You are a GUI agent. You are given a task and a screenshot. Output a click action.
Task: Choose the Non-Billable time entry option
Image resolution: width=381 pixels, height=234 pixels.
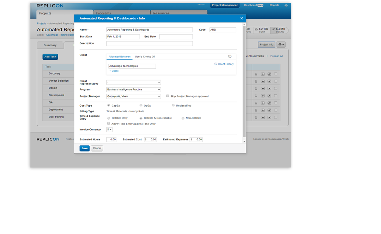click(x=183, y=118)
